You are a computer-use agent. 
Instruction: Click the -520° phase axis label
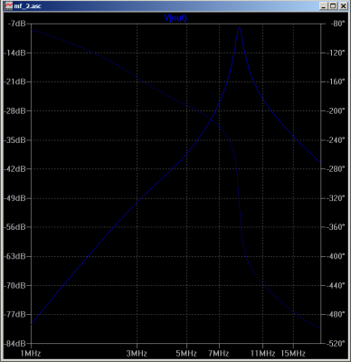click(336, 344)
